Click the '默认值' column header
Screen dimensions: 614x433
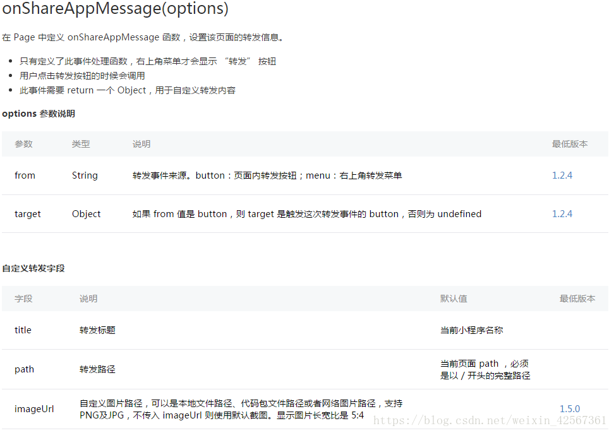pyautogui.click(x=454, y=299)
